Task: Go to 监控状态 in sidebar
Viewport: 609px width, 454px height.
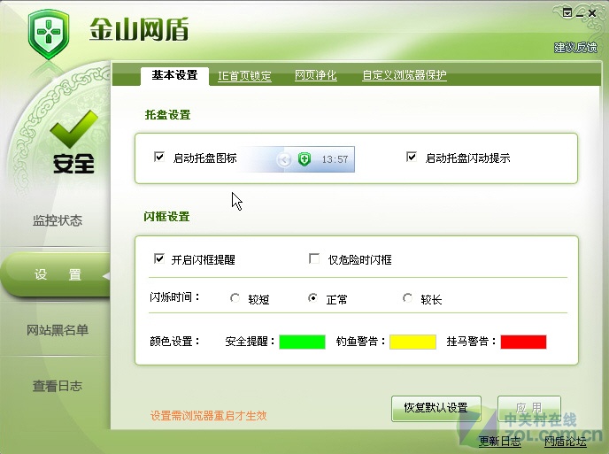Action: [x=58, y=220]
